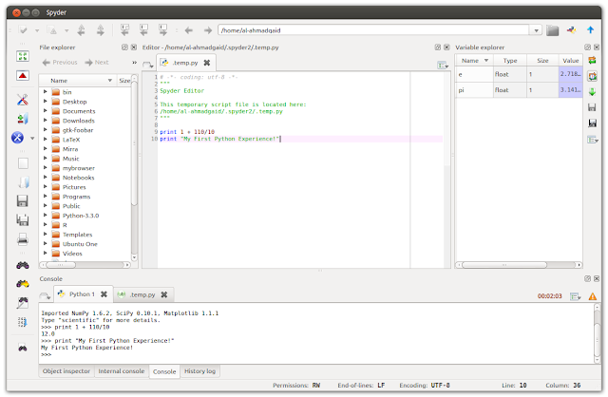The height and width of the screenshot is (397, 608).
Task: Import data with green down arrow
Action: tap(592, 92)
